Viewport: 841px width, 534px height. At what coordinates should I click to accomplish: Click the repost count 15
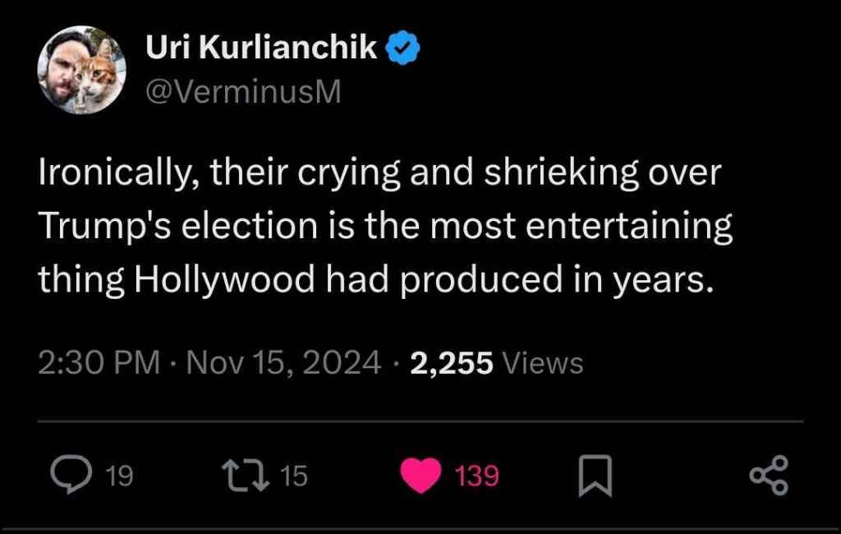[x=293, y=476]
